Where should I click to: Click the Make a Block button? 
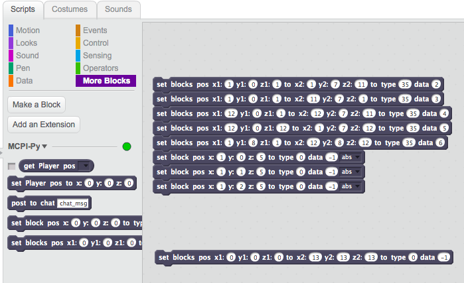[x=37, y=105]
